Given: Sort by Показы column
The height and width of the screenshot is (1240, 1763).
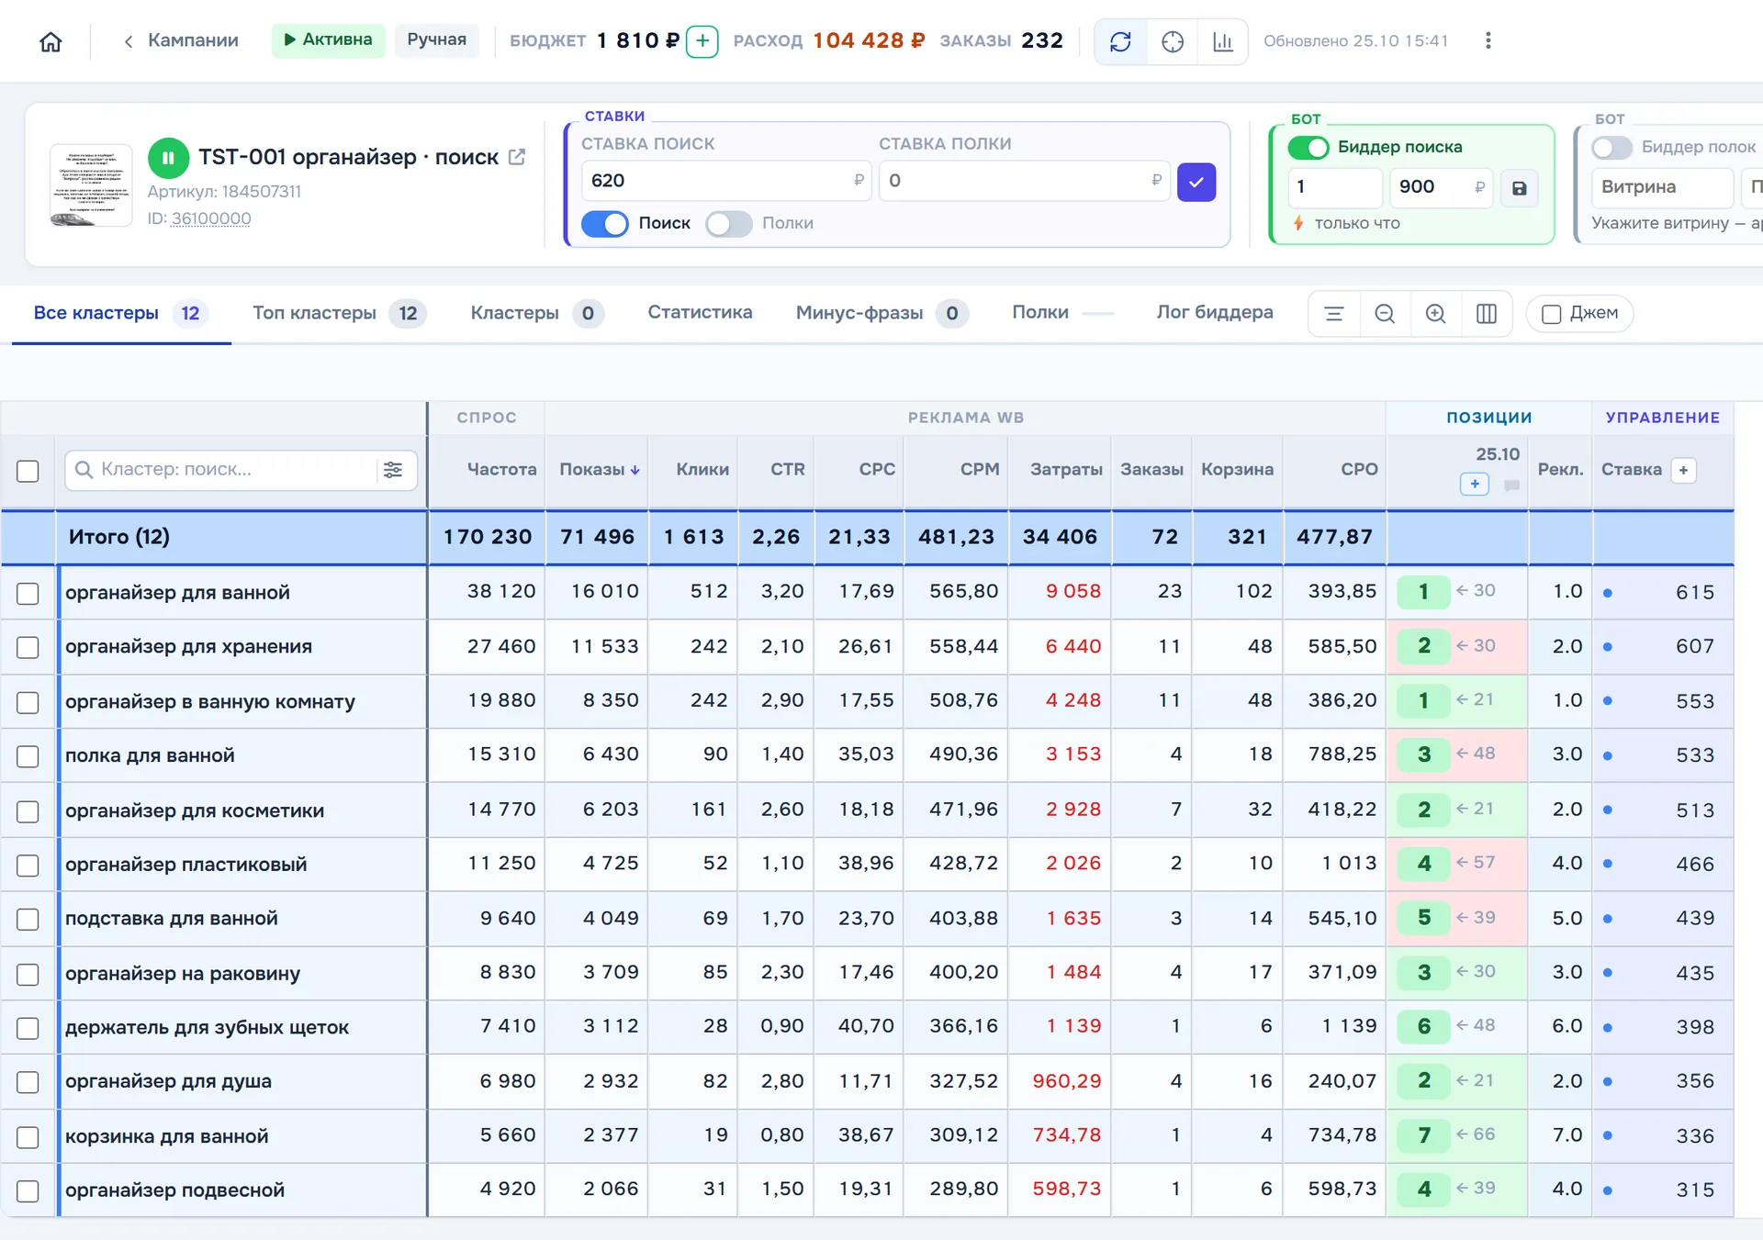Looking at the screenshot, I should tap(600, 470).
